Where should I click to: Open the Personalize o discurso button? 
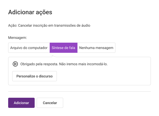34,76
